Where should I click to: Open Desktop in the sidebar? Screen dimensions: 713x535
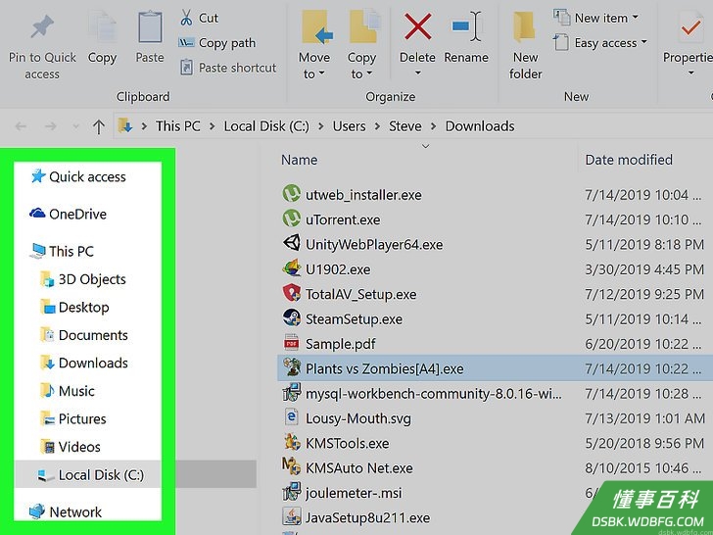pos(75,307)
